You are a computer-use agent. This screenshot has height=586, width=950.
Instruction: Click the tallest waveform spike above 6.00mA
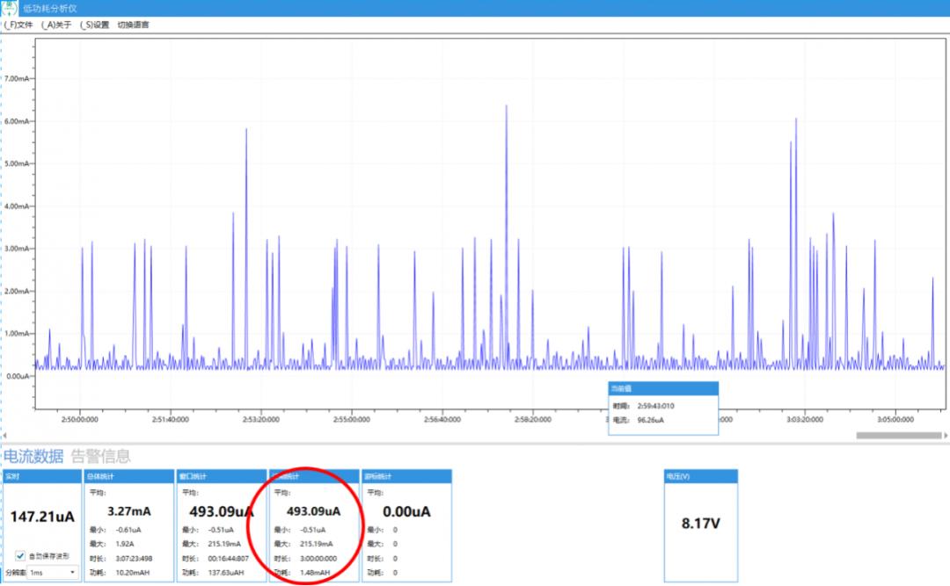coord(507,110)
